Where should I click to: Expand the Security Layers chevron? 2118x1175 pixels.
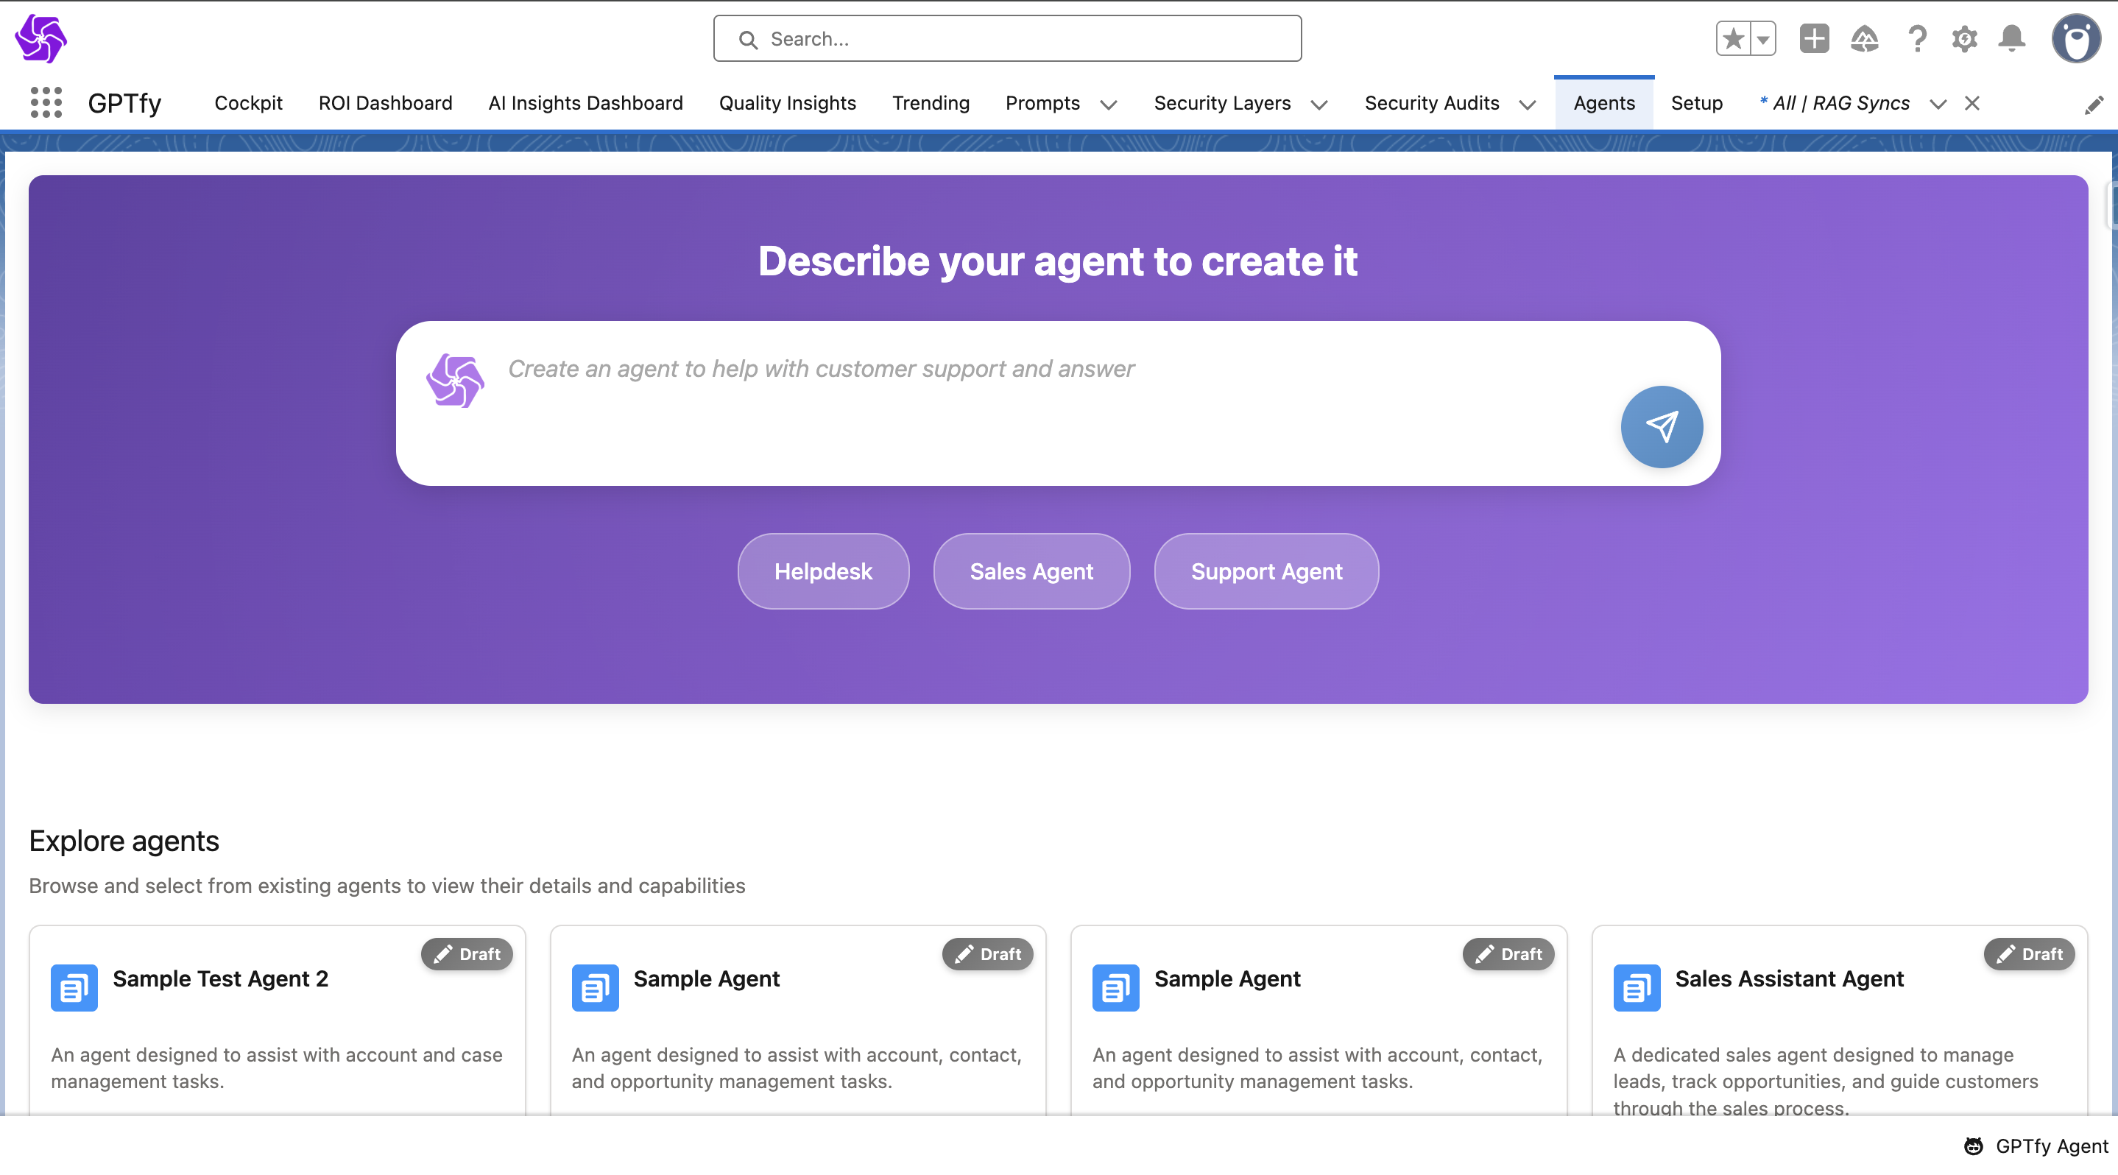tap(1319, 105)
